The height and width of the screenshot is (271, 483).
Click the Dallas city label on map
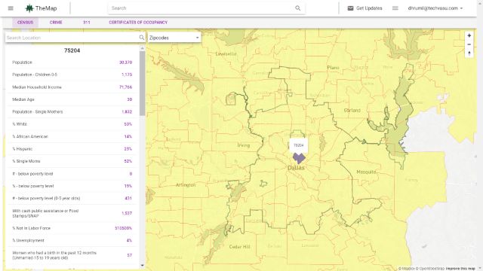296,168
